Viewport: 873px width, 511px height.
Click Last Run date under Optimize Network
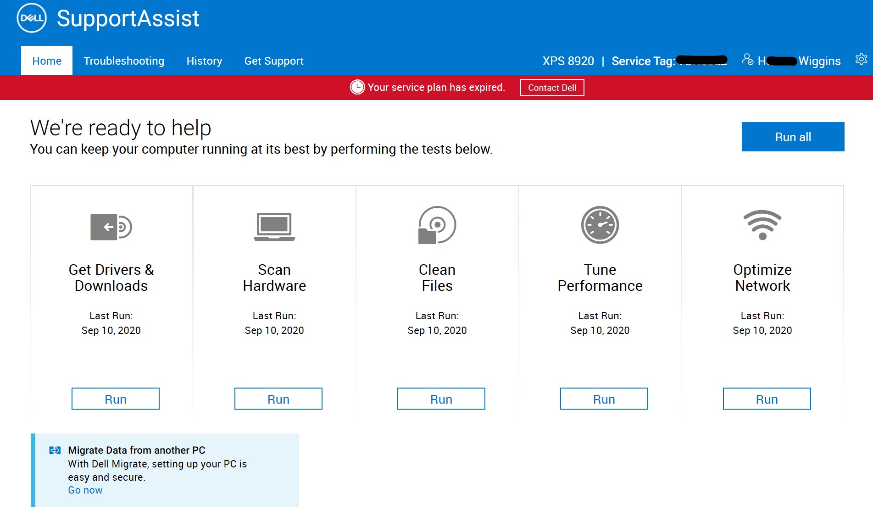coord(762,330)
